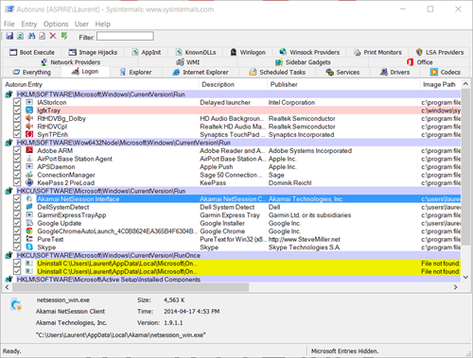Click the RtHDVBg_Dolby speaker icon

click(x=29, y=118)
